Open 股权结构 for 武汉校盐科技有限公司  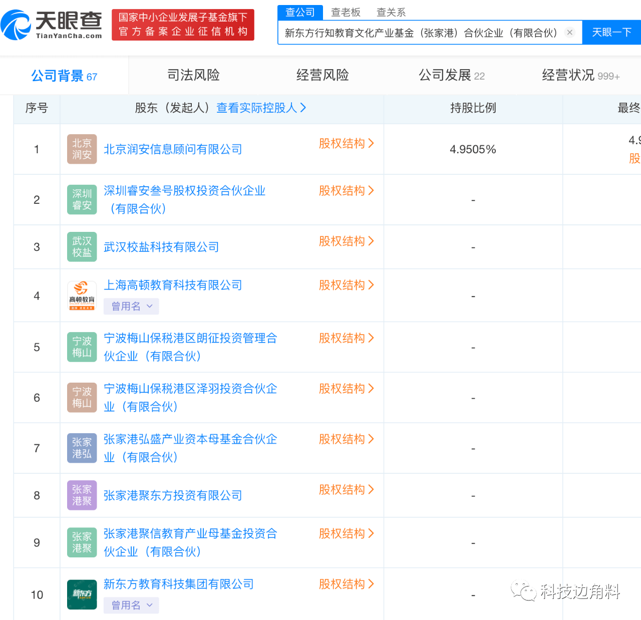pyautogui.click(x=346, y=241)
